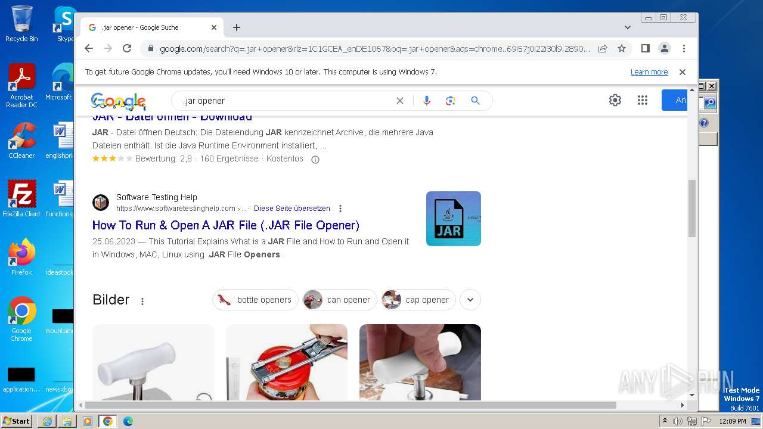This screenshot has width=763, height=429.
Task: Select the 'bottle openers' filter chip
Action: click(x=255, y=300)
